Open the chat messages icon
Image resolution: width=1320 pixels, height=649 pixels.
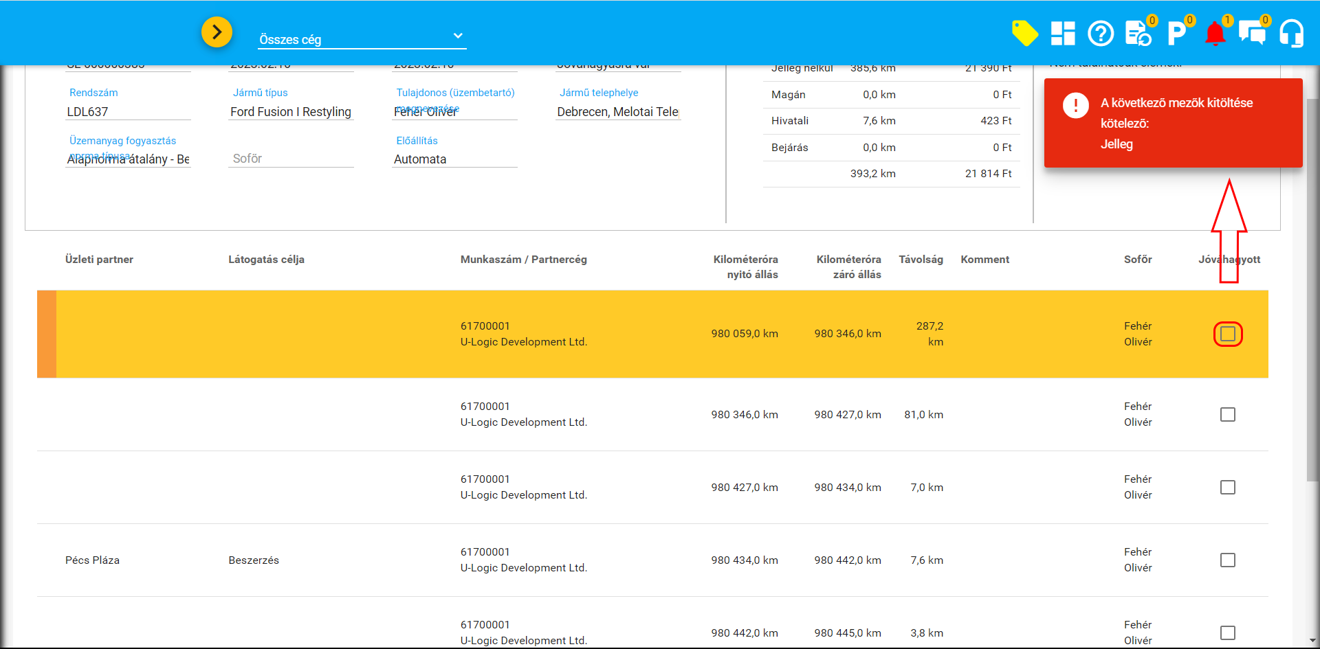click(1252, 33)
